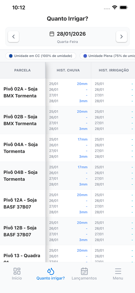Tap the HIST. CHUVA column header

(68, 70)
